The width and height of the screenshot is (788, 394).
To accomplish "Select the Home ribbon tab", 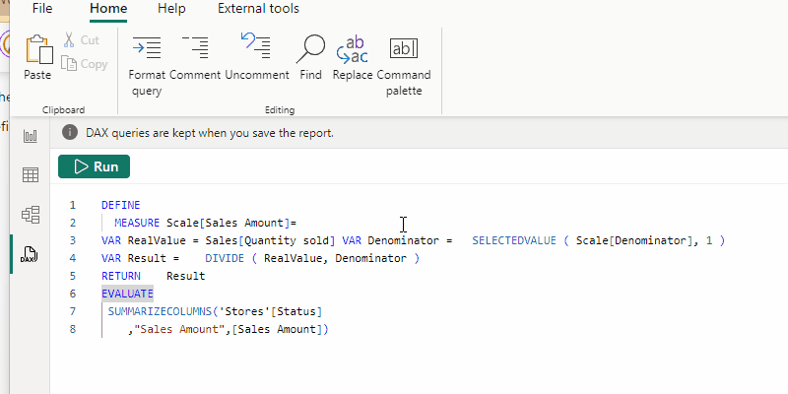I will (x=108, y=9).
